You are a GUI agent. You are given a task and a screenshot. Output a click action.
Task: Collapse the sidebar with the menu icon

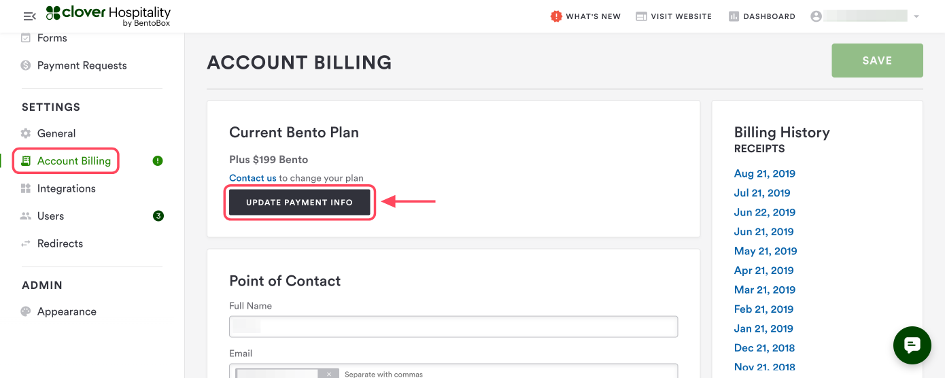pos(29,16)
